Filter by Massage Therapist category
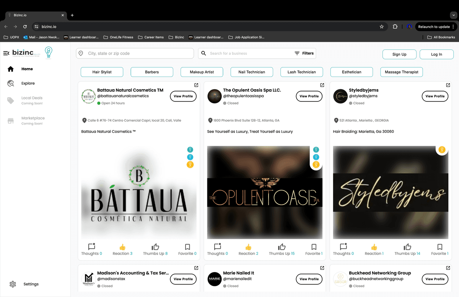 click(x=402, y=72)
